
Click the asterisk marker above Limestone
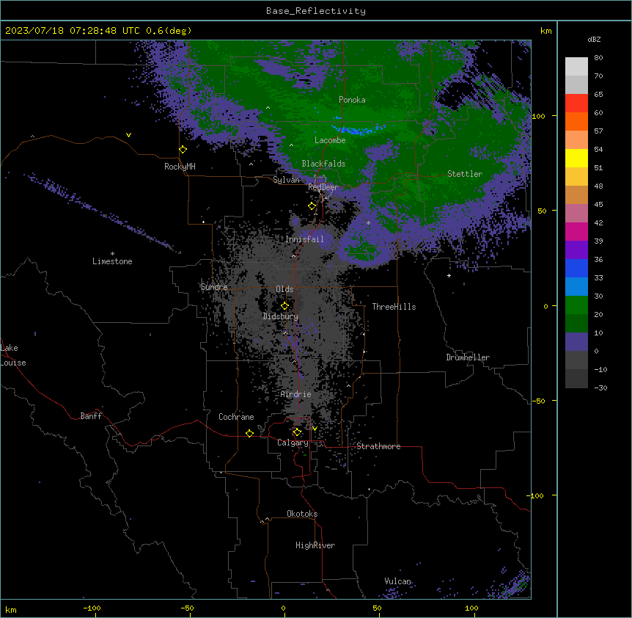point(112,254)
